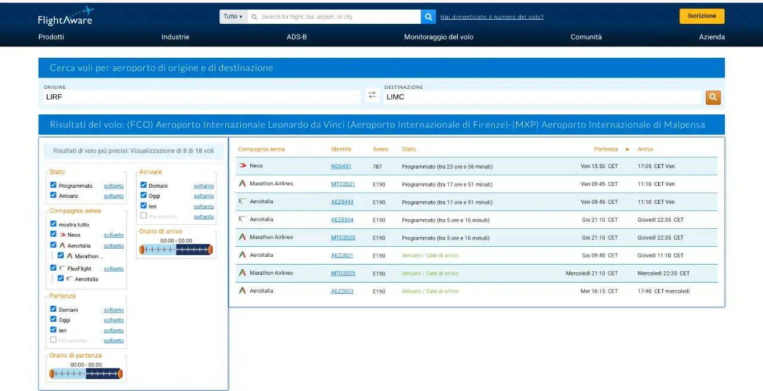Open the Comunità menu
The height and width of the screenshot is (391, 763).
pos(586,37)
